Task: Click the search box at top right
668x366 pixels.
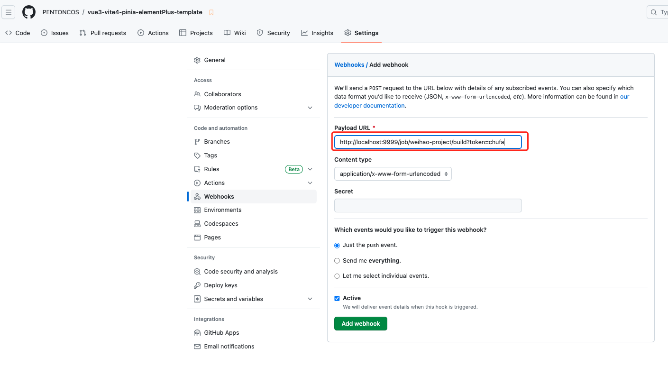Action: [x=658, y=12]
